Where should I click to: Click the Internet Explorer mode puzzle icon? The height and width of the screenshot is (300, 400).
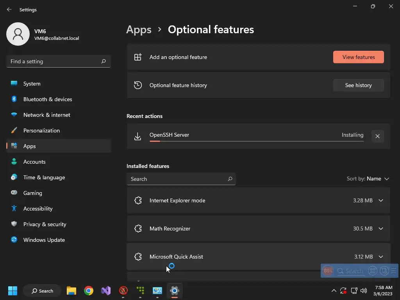(x=138, y=200)
